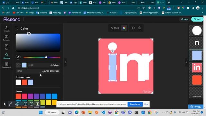Click the Cancel button

(x=184, y=19)
